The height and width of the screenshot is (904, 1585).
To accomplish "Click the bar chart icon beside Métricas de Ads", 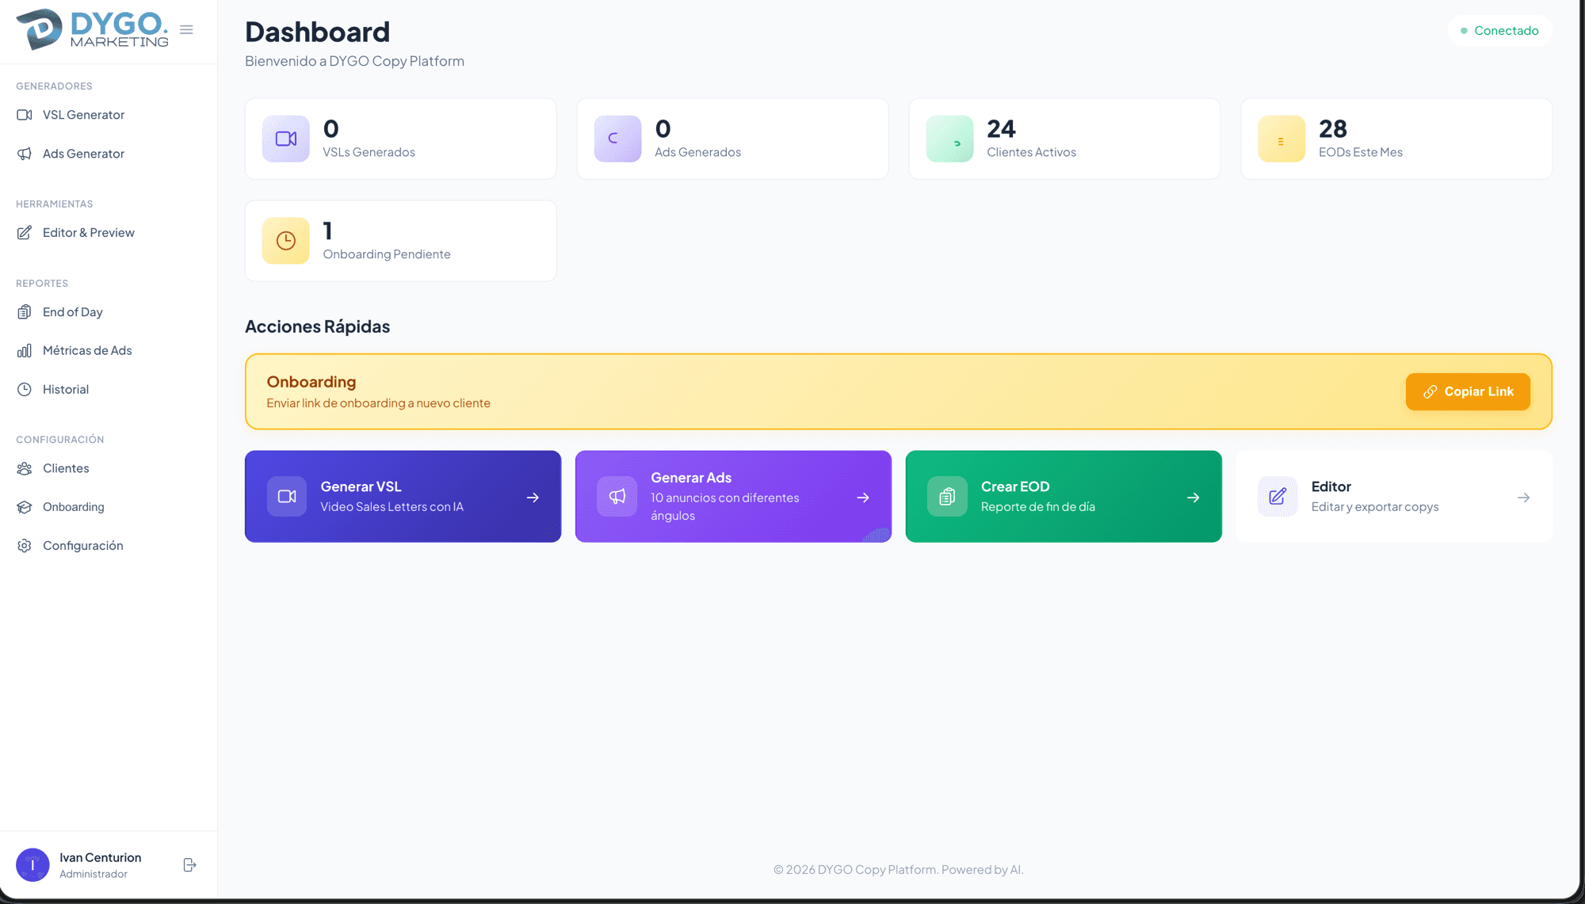I will 25,350.
